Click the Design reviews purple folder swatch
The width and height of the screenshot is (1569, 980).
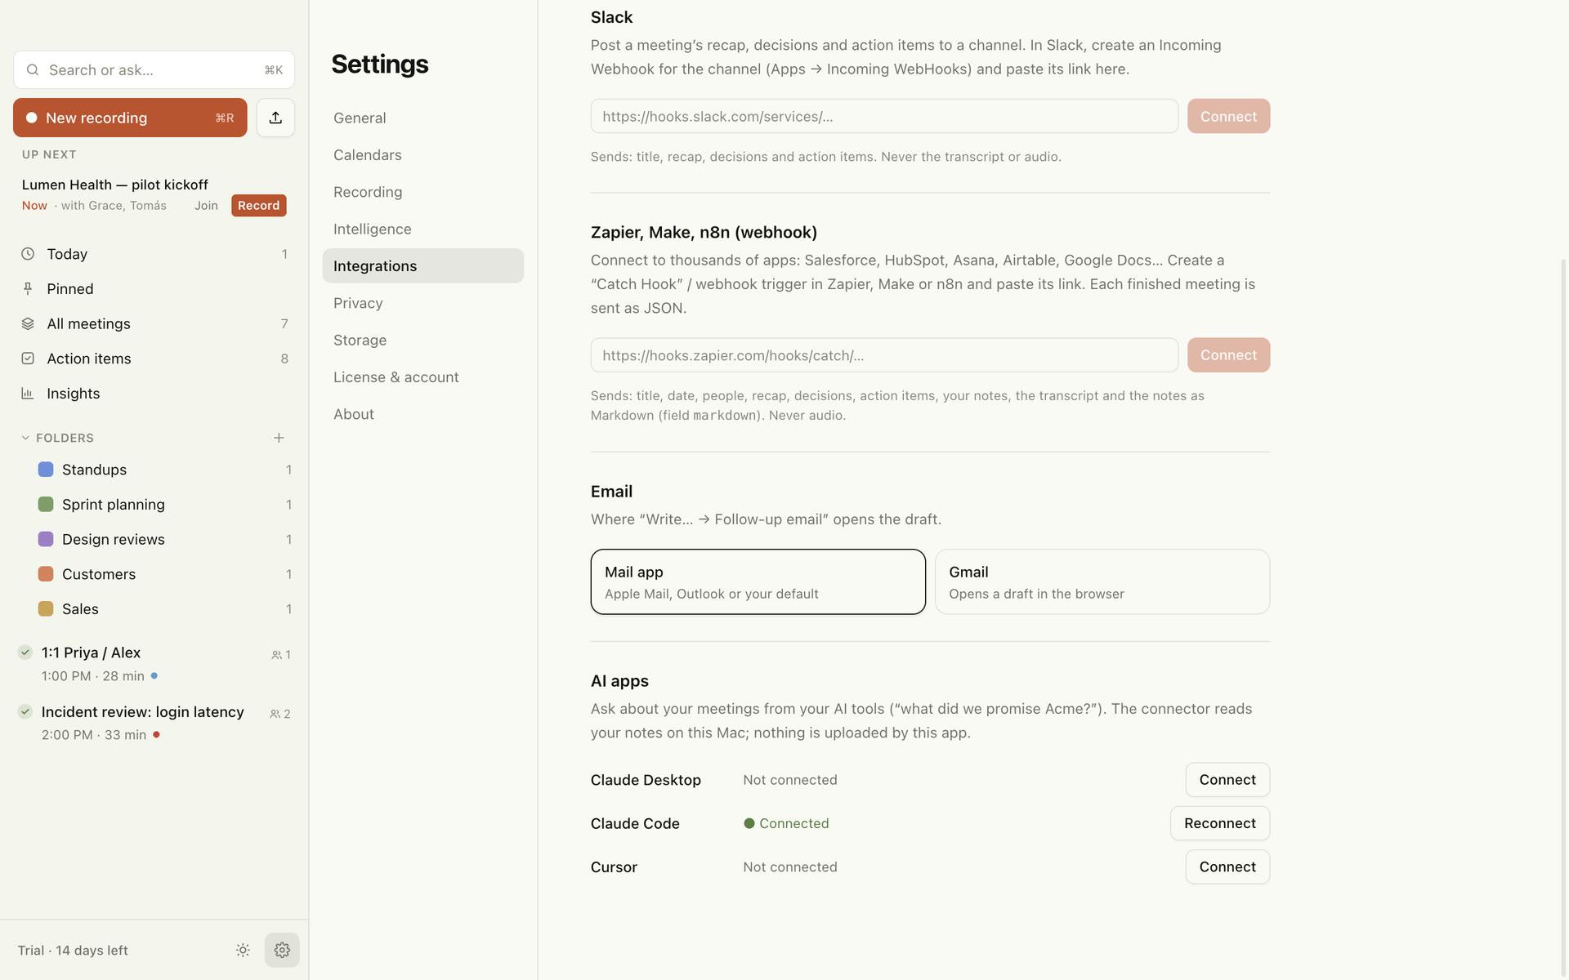point(46,539)
